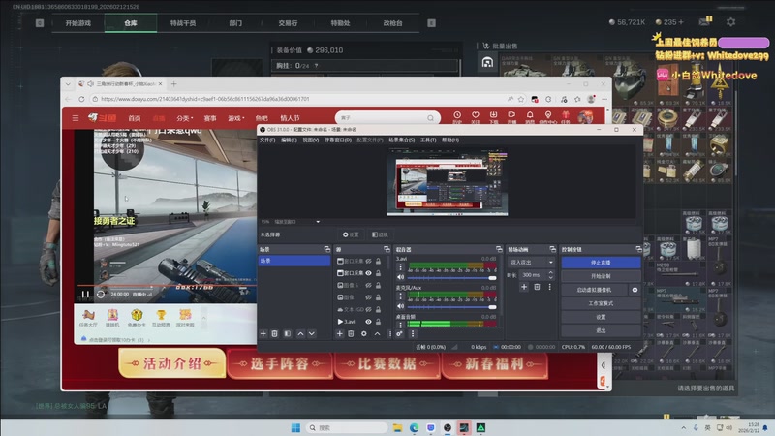The image size is (775, 436).
Task: Open options menu for 3.avi audio track
Action: click(400, 267)
